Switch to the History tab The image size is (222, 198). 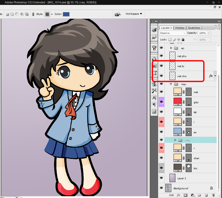[x=180, y=28]
